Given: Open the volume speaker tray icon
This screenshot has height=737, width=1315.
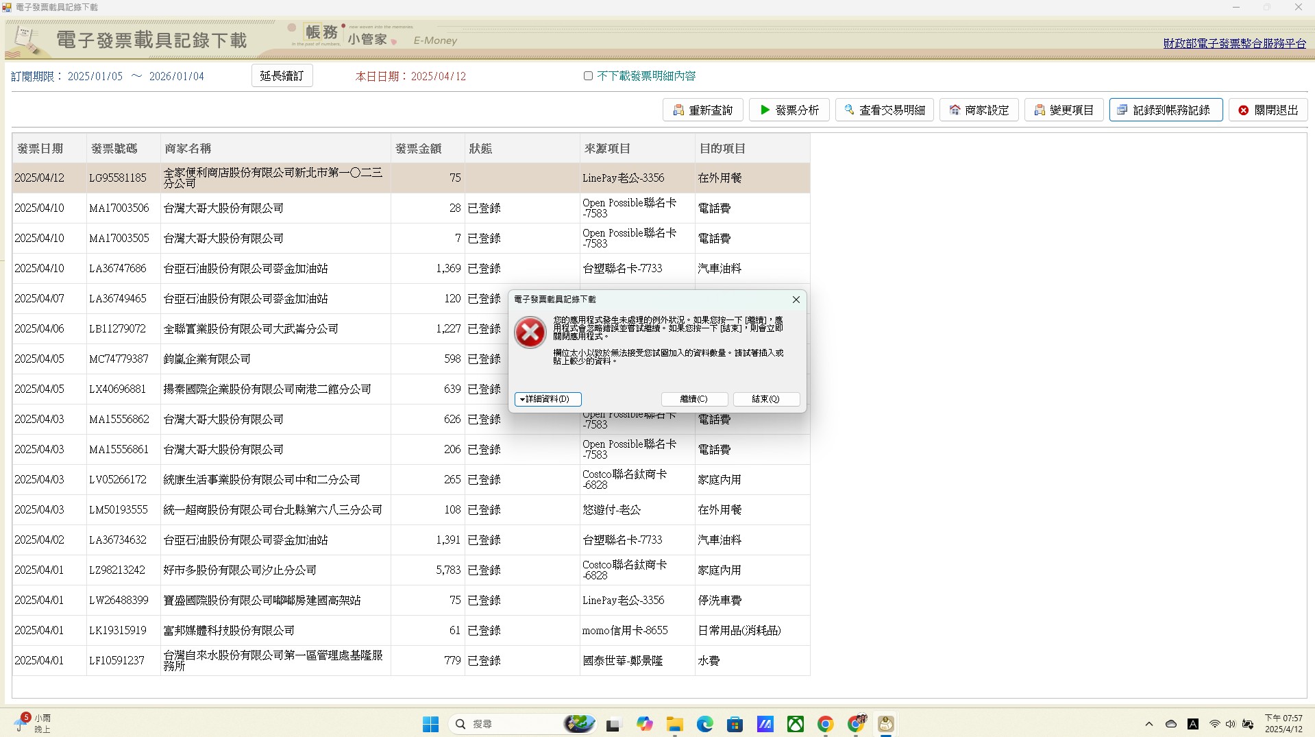Looking at the screenshot, I should (x=1230, y=724).
